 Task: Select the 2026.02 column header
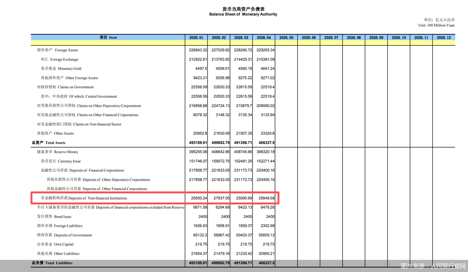(x=219, y=38)
